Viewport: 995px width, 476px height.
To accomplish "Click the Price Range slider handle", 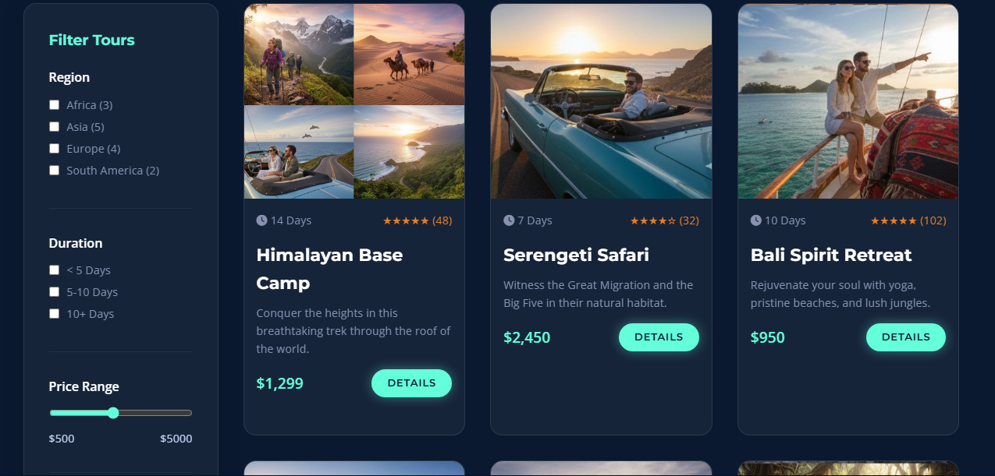I will click(113, 413).
